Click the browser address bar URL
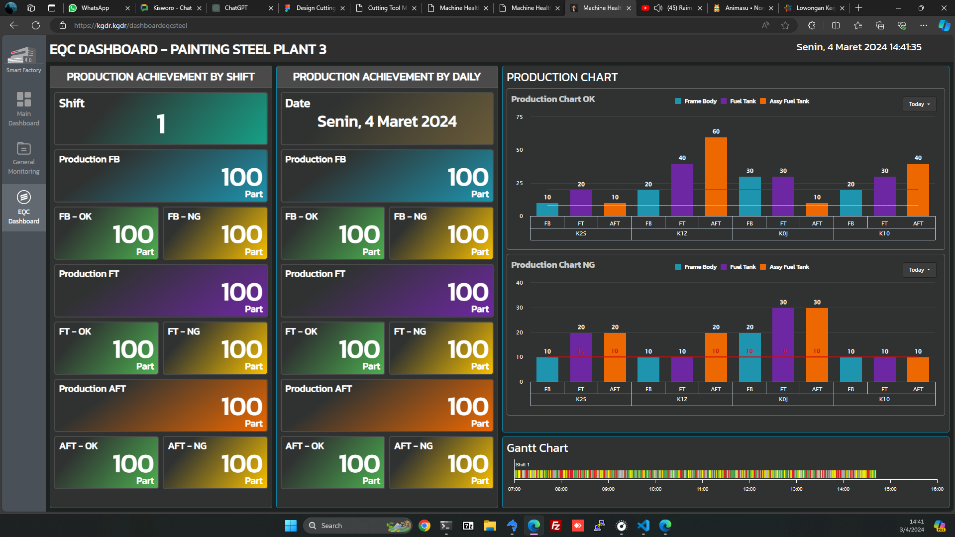Viewport: 955px width, 537px height. [x=131, y=25]
